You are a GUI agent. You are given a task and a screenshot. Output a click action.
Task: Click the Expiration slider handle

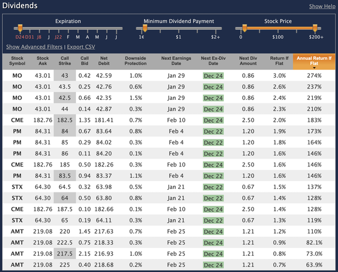point(20,28)
